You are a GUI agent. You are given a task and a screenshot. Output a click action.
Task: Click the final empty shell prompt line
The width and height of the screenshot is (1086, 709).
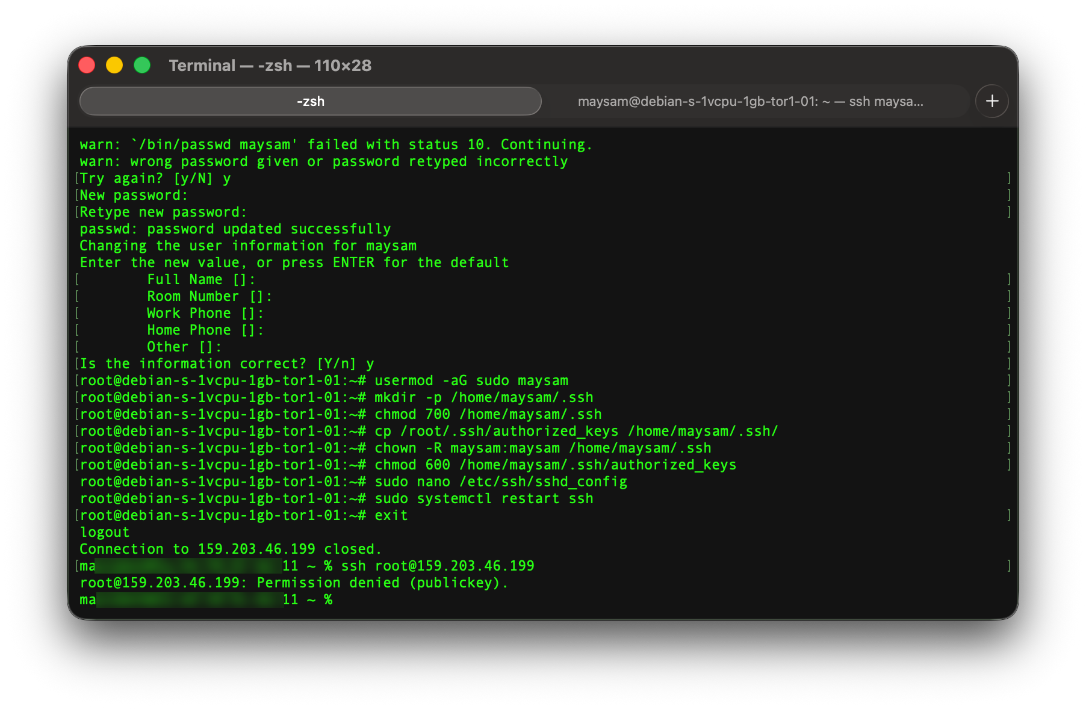point(206,600)
